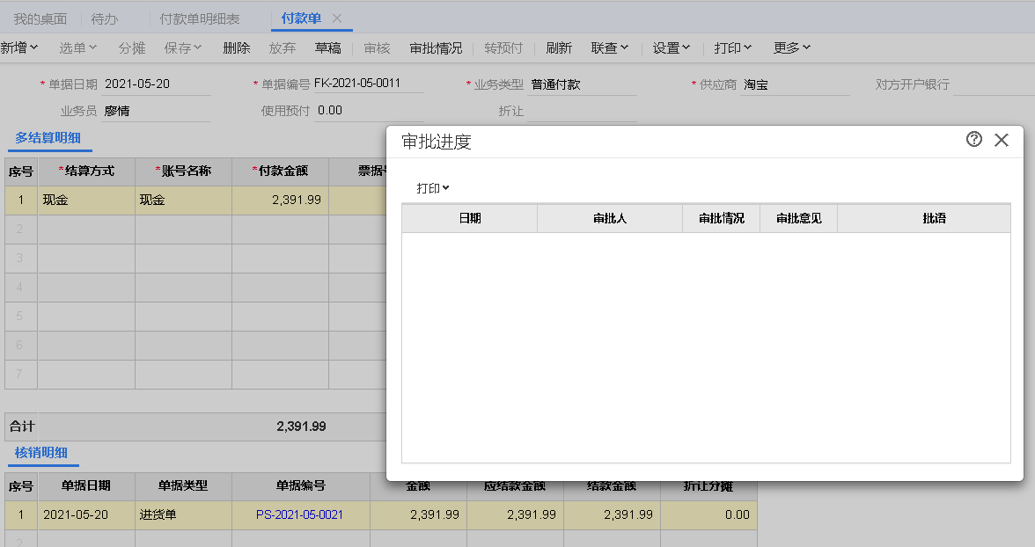Click the 业务员 field showing 廖情

(x=156, y=111)
